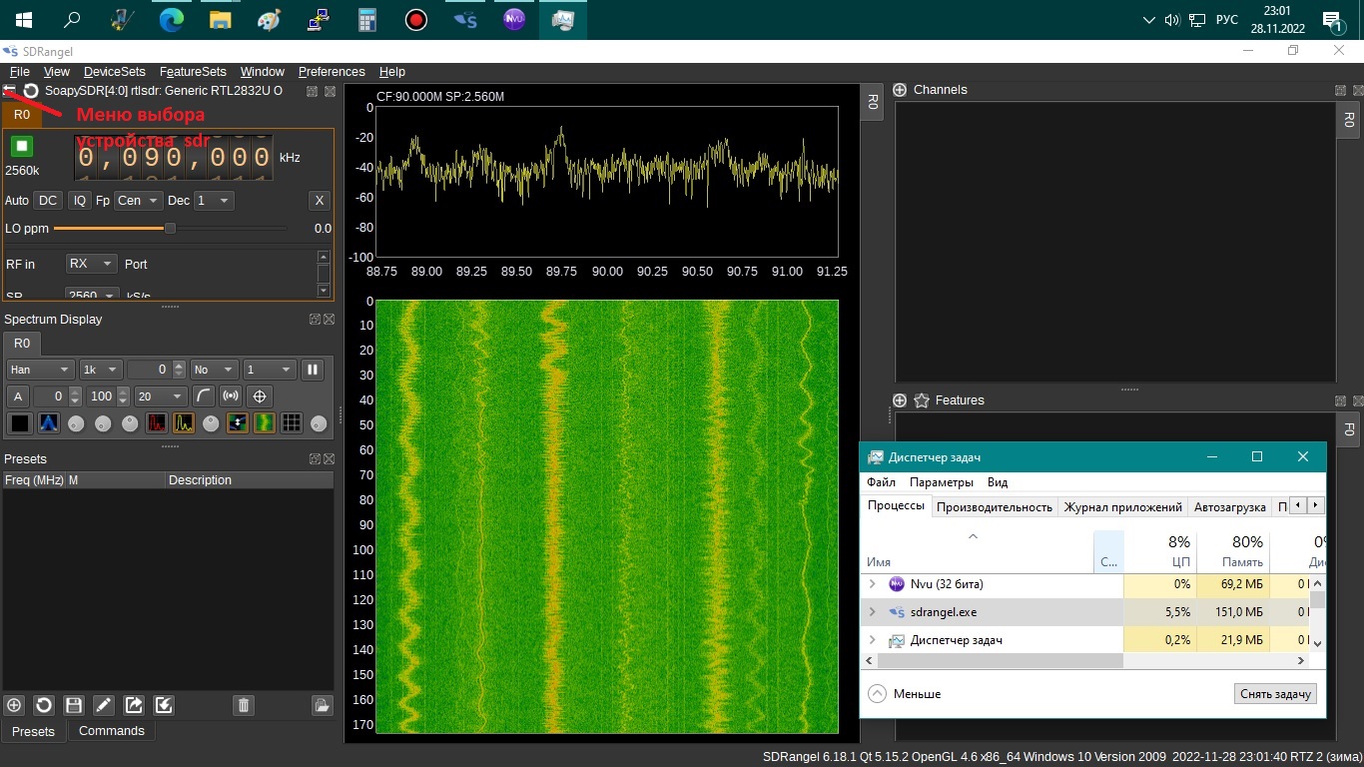Click the green device start/stop button

pos(22,147)
